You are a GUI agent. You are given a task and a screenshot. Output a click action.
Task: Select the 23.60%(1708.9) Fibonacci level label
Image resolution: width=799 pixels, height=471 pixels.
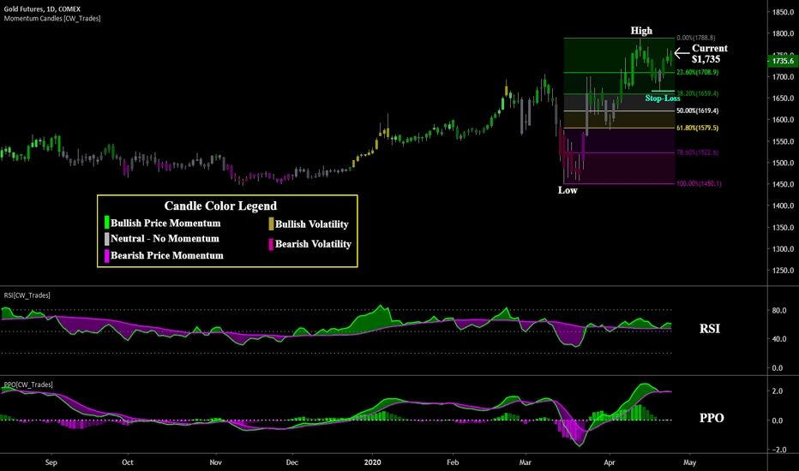(698, 72)
